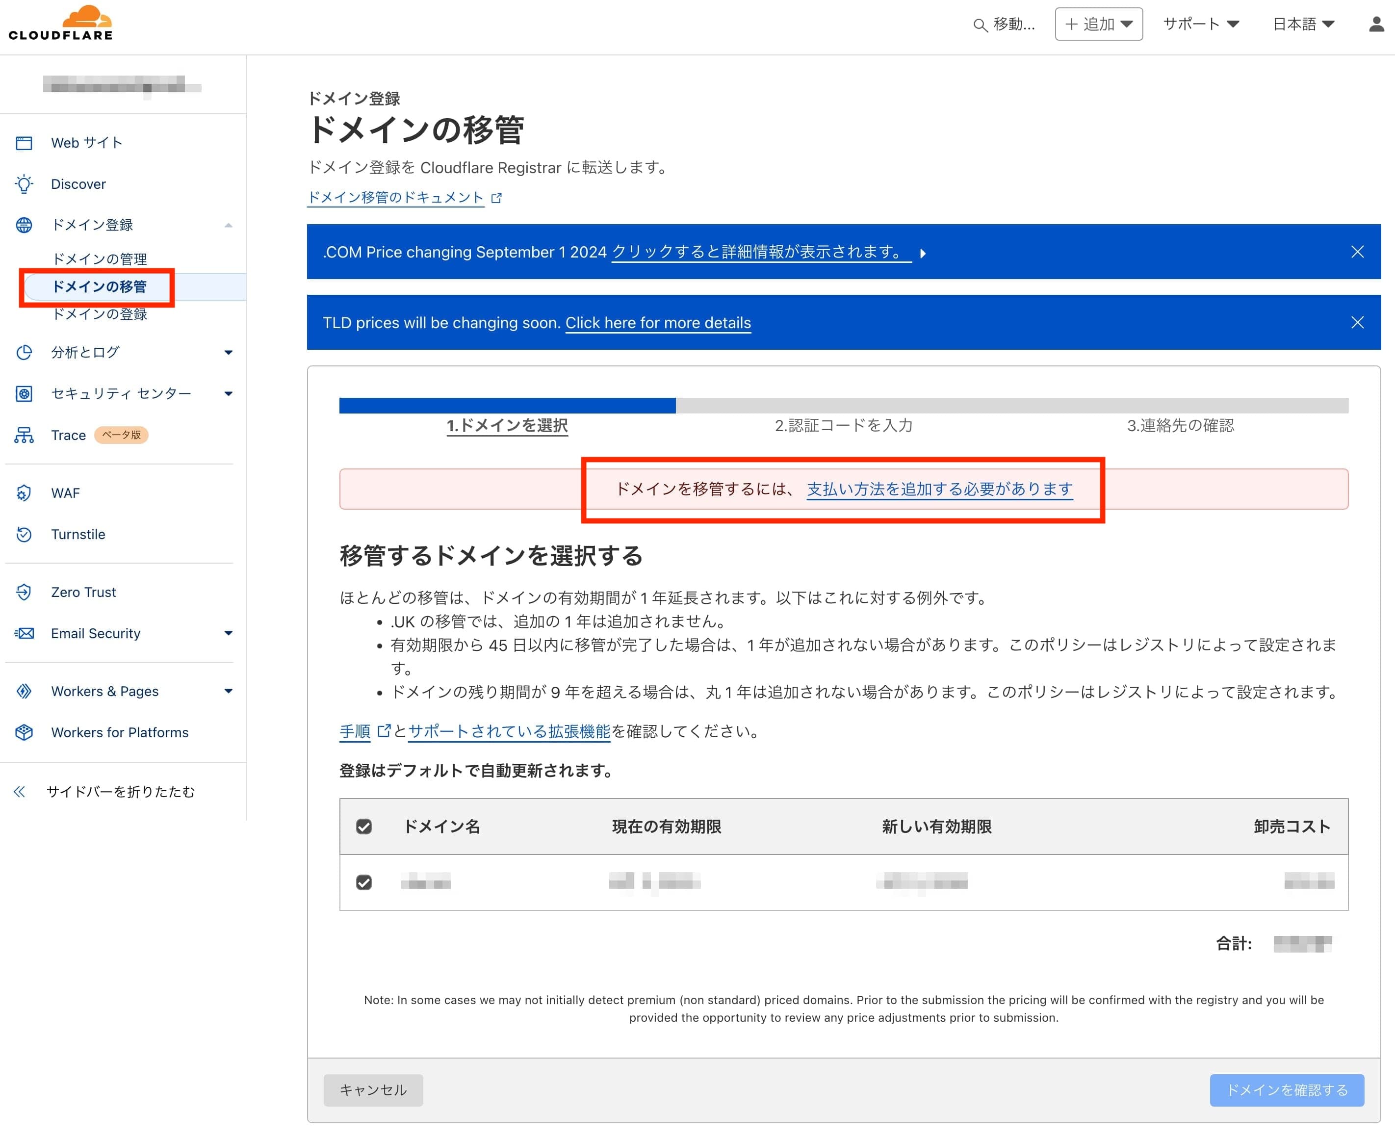This screenshot has width=1395, height=1138.
Task: Select ドメインの移管 in sidebar
Action: [x=100, y=286]
